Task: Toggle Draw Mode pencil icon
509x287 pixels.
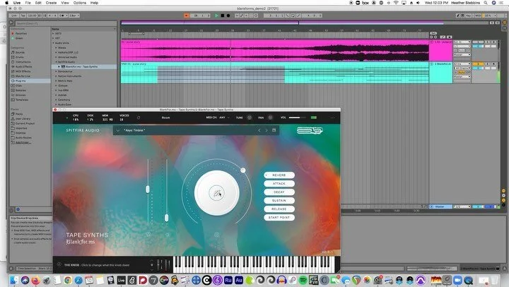Action: 458,16
